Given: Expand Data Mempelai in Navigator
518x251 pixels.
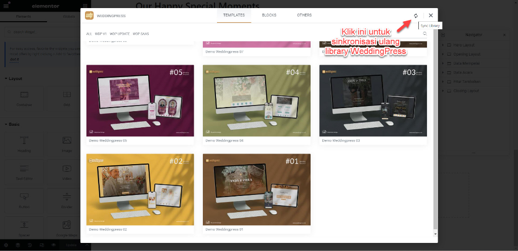Looking at the screenshot, I should [443, 63].
